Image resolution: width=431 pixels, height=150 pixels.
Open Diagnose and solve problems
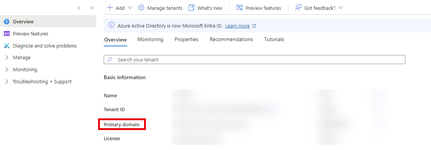pos(45,46)
